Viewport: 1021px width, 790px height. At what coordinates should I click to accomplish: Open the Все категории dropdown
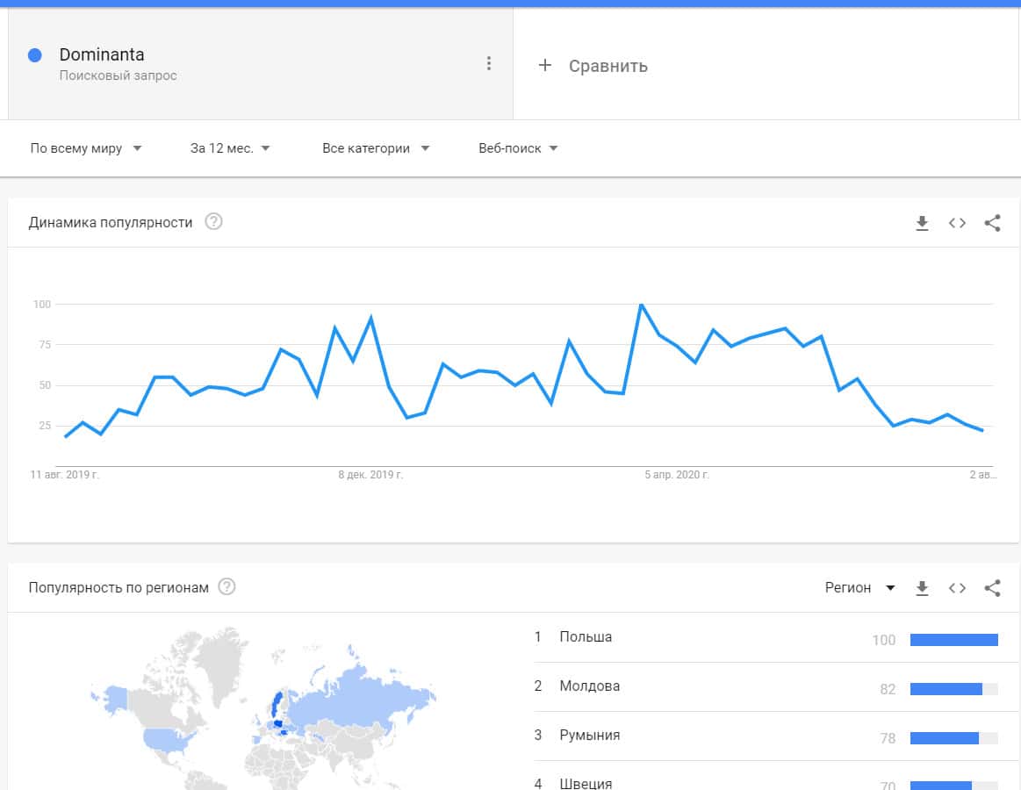tap(376, 148)
